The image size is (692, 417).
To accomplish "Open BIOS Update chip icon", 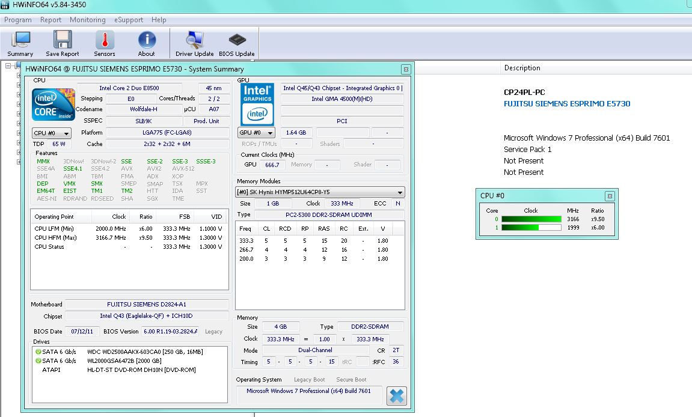I will [237, 44].
